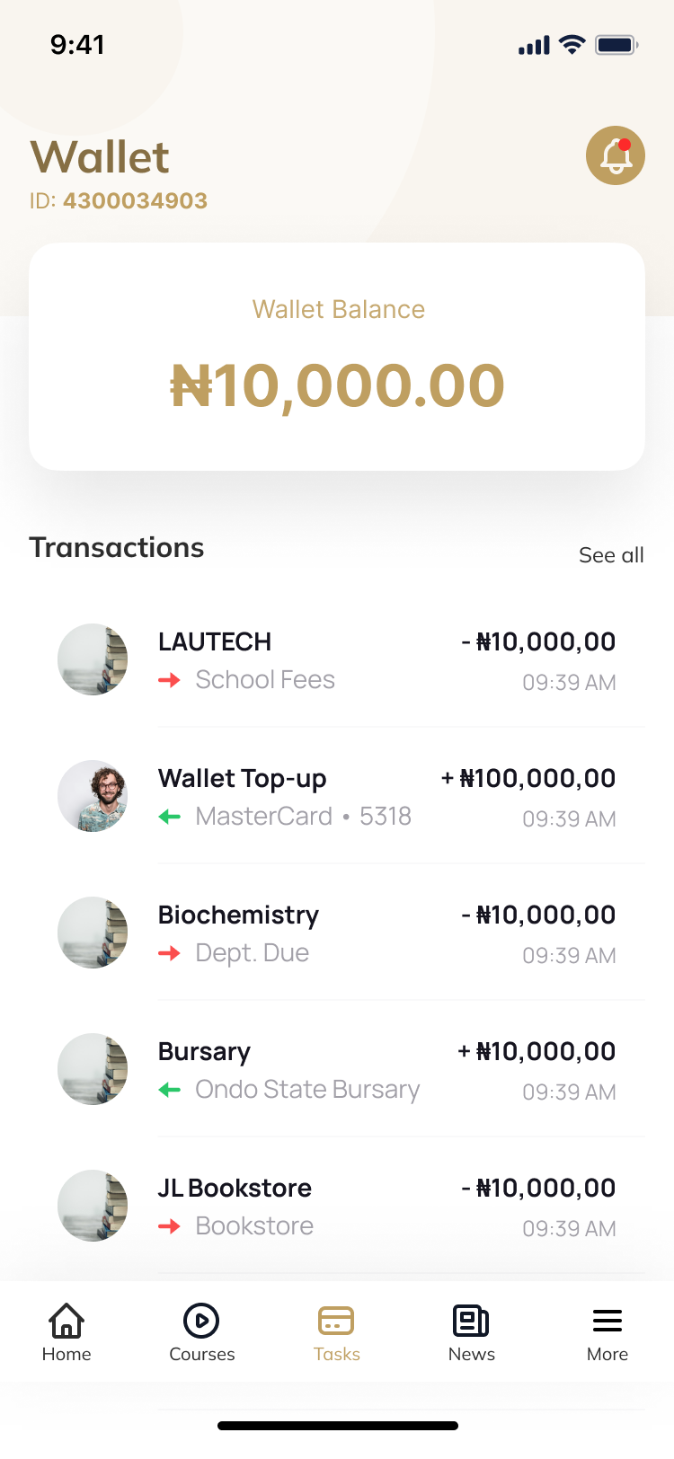Image resolution: width=674 pixels, height=1459 pixels.
Task: Click the green arrow beside Ondo State Bursary
Action: 169,1090
